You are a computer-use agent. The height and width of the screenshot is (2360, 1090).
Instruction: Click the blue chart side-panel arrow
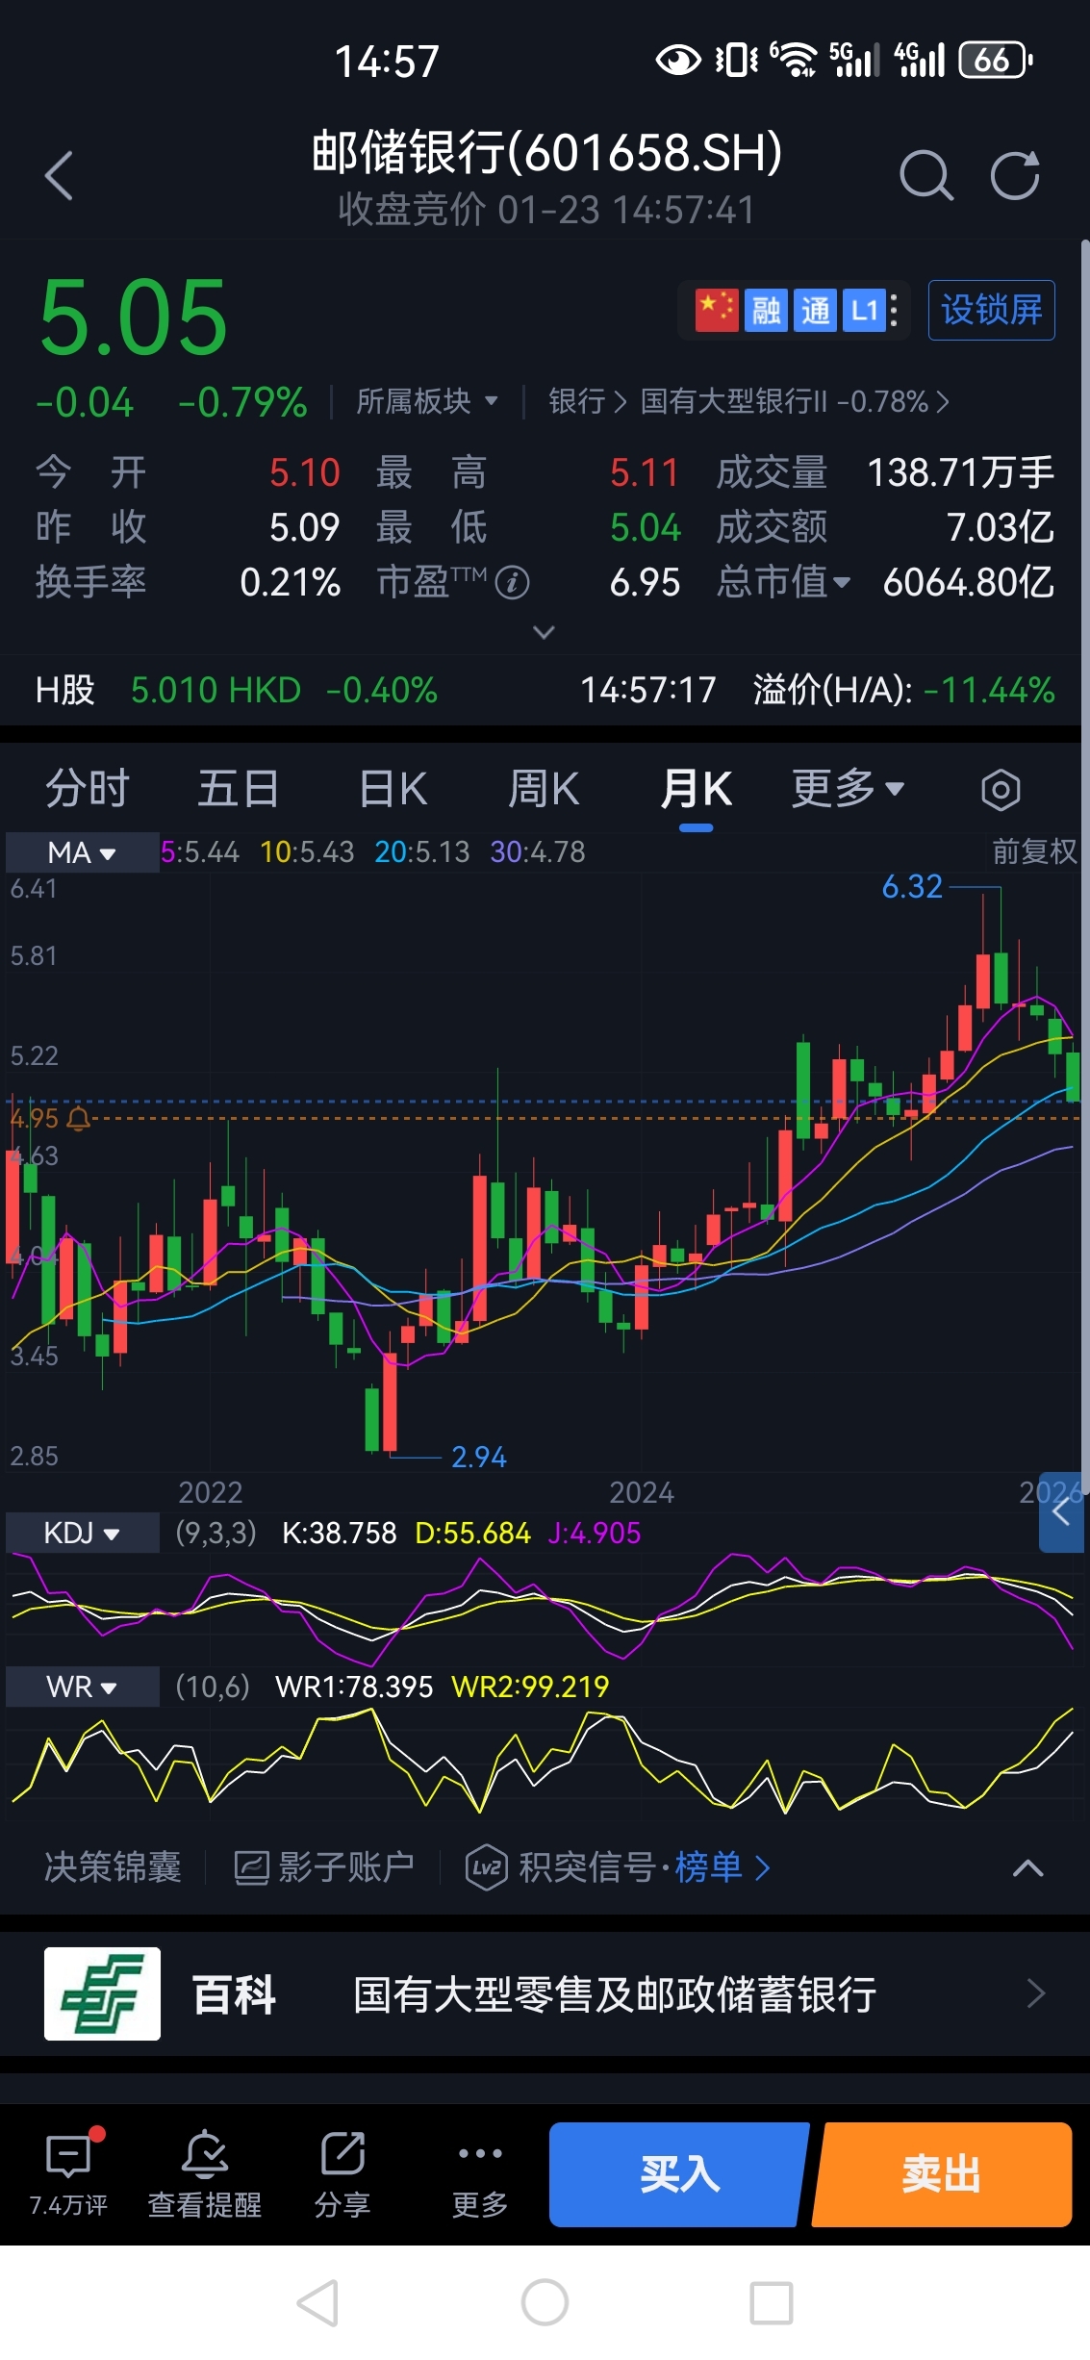tap(1061, 1511)
